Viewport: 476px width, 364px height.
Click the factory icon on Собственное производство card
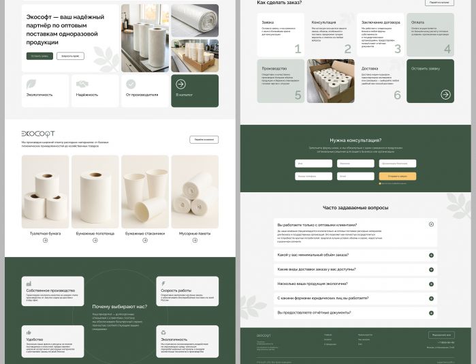(x=29, y=284)
